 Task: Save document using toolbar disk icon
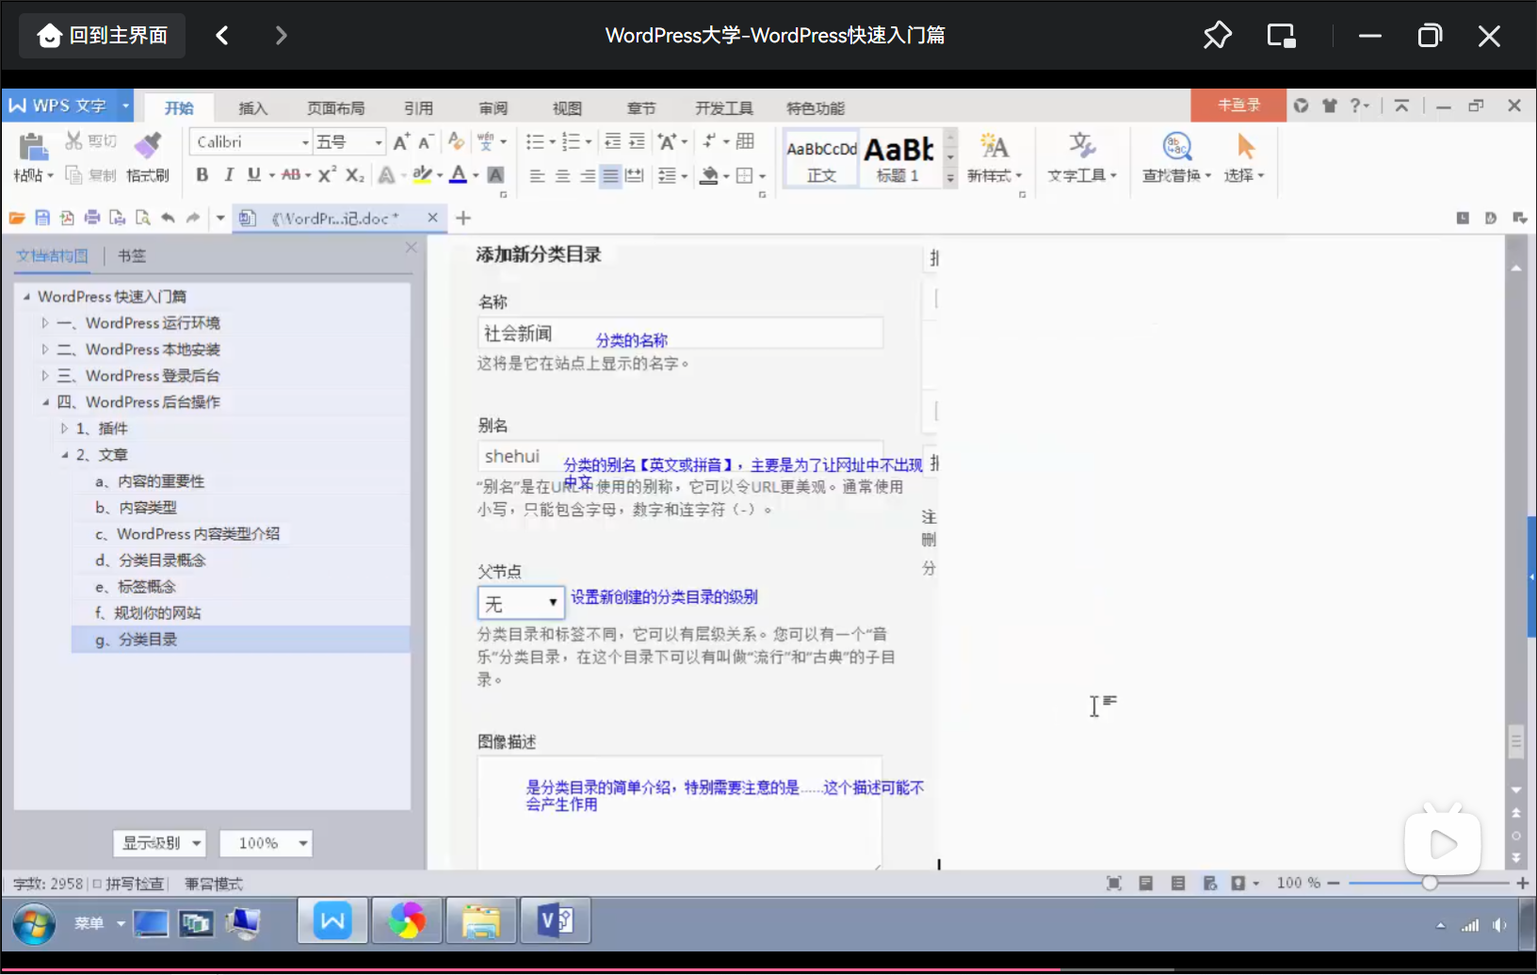click(x=42, y=218)
